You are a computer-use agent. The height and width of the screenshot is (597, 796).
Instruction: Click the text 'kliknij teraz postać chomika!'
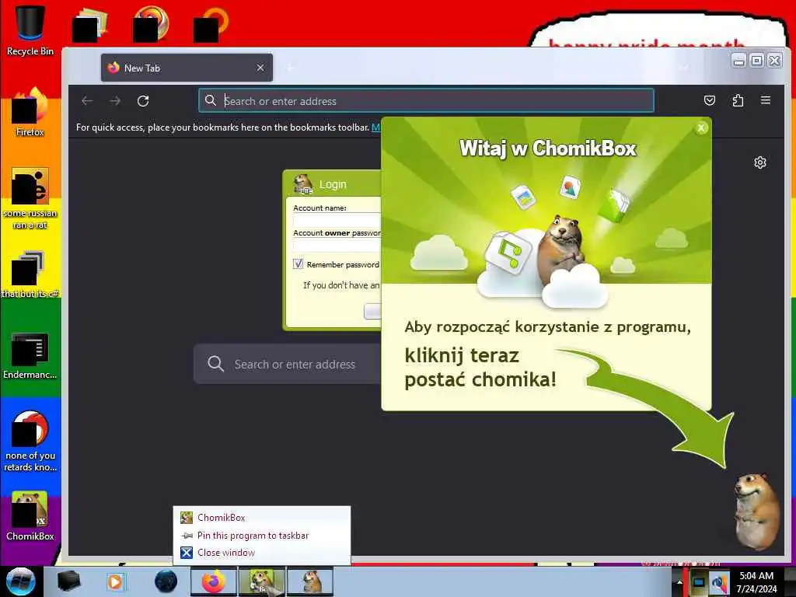(480, 368)
